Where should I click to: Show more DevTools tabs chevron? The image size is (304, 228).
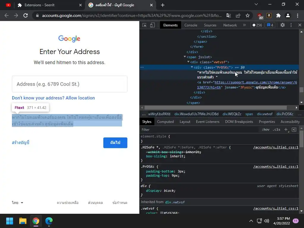click(x=244, y=25)
